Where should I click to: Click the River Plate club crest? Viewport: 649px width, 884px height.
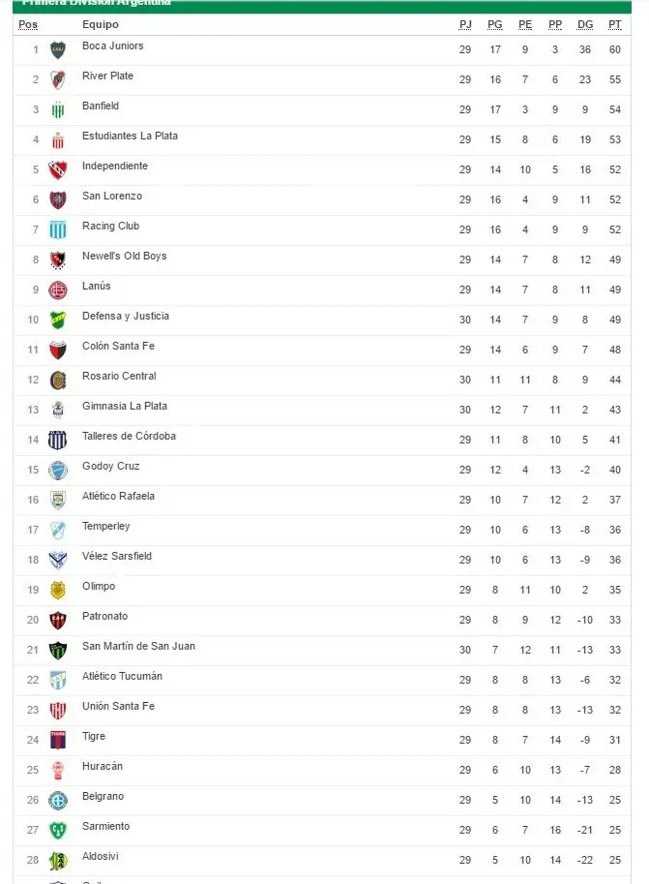[58, 80]
